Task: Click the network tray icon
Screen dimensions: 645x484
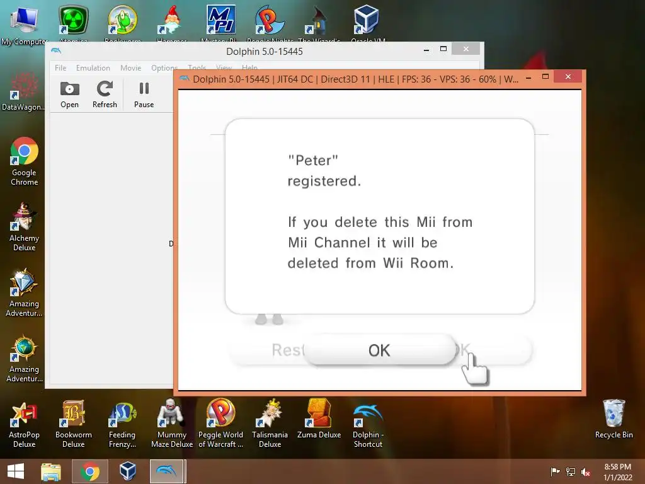Action: point(571,471)
